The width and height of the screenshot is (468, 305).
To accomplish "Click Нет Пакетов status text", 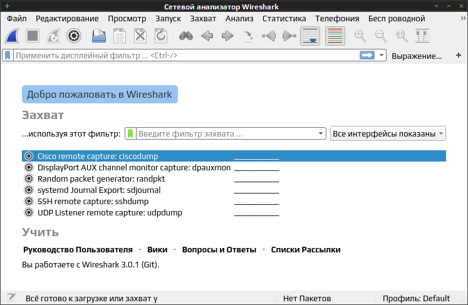I will coord(307,299).
